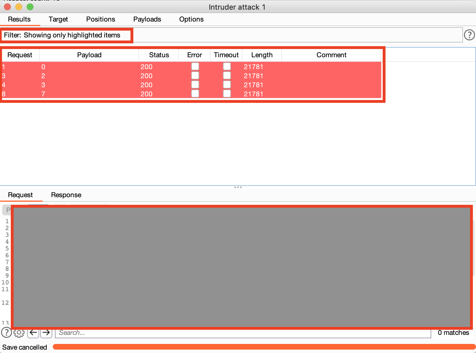Toggle Error checkbox for request 4

pos(195,85)
